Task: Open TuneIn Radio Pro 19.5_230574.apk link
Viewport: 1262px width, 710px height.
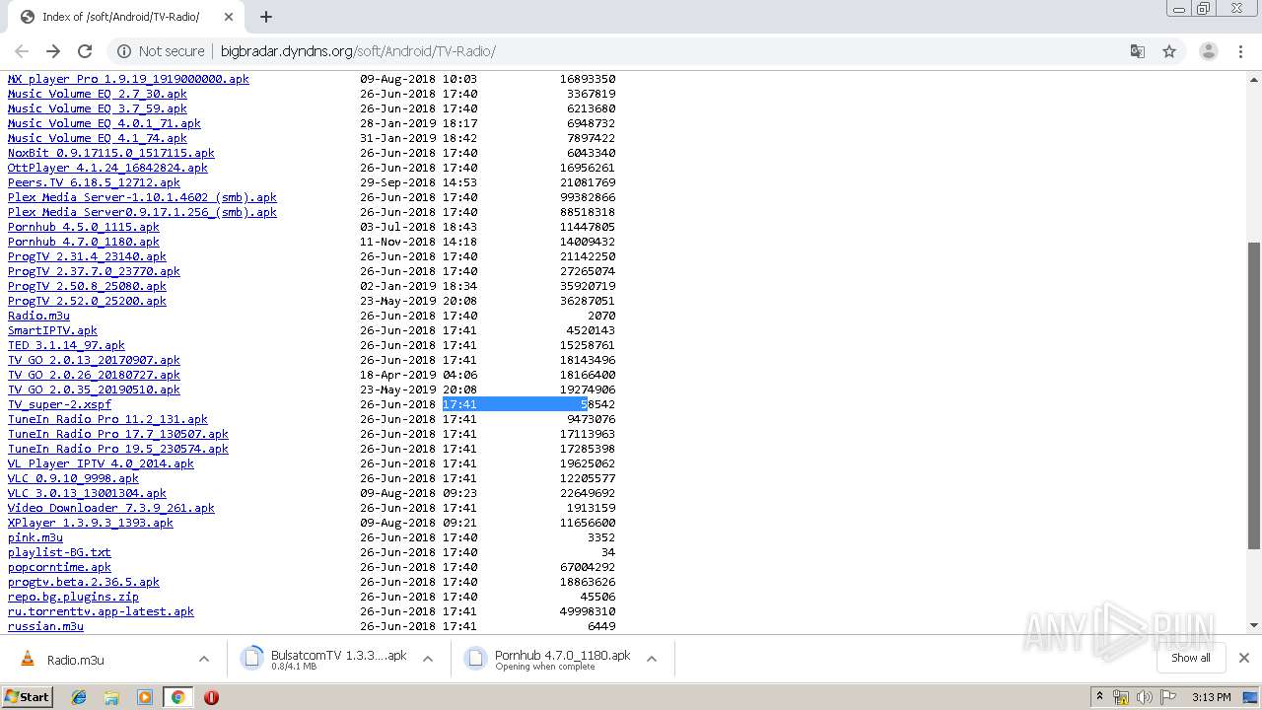Action: pyautogui.click(x=118, y=449)
